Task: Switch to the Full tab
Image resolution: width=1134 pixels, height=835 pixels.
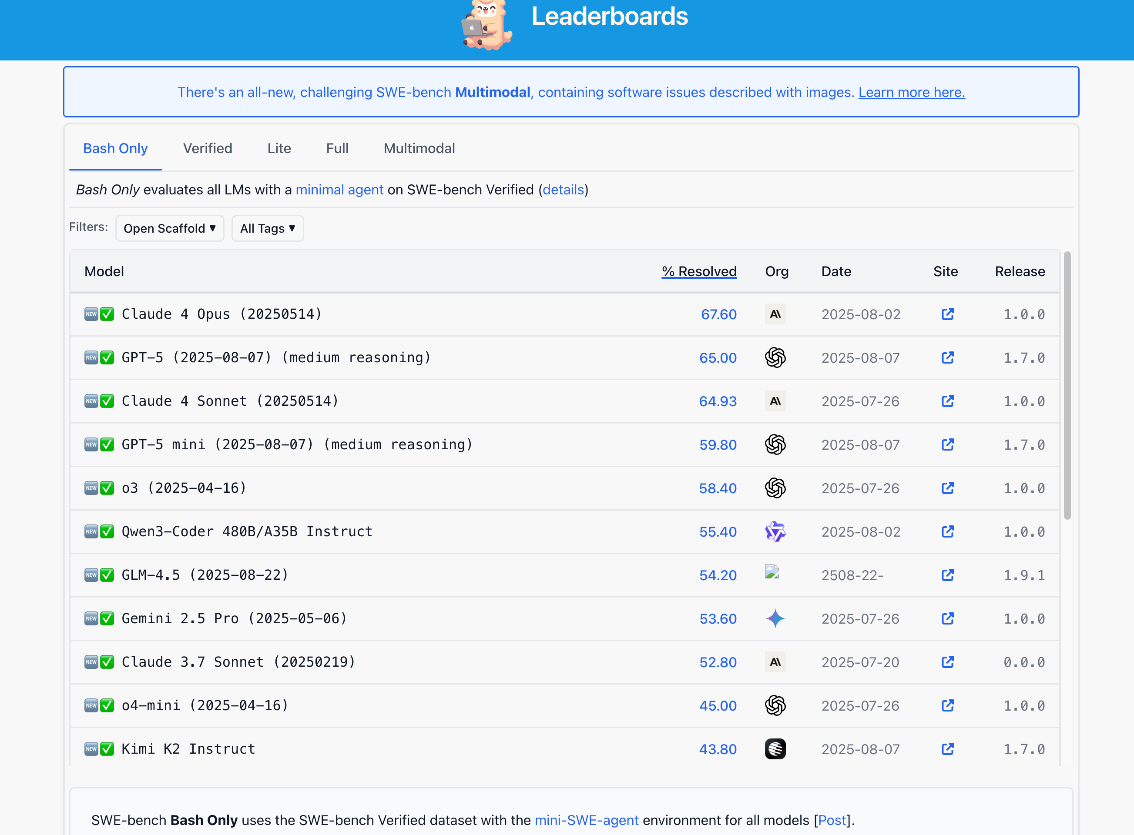Action: coord(337,149)
